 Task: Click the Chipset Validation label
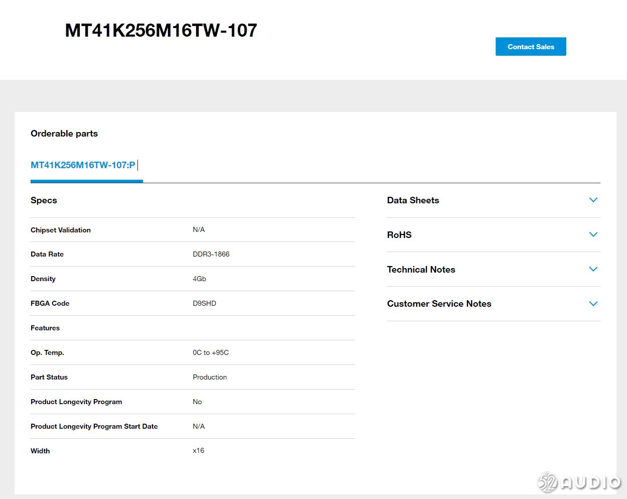click(x=61, y=230)
